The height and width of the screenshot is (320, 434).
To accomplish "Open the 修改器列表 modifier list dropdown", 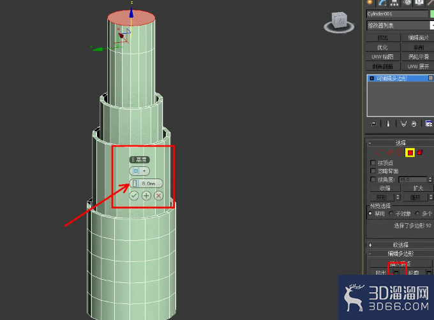I will 400,25.
